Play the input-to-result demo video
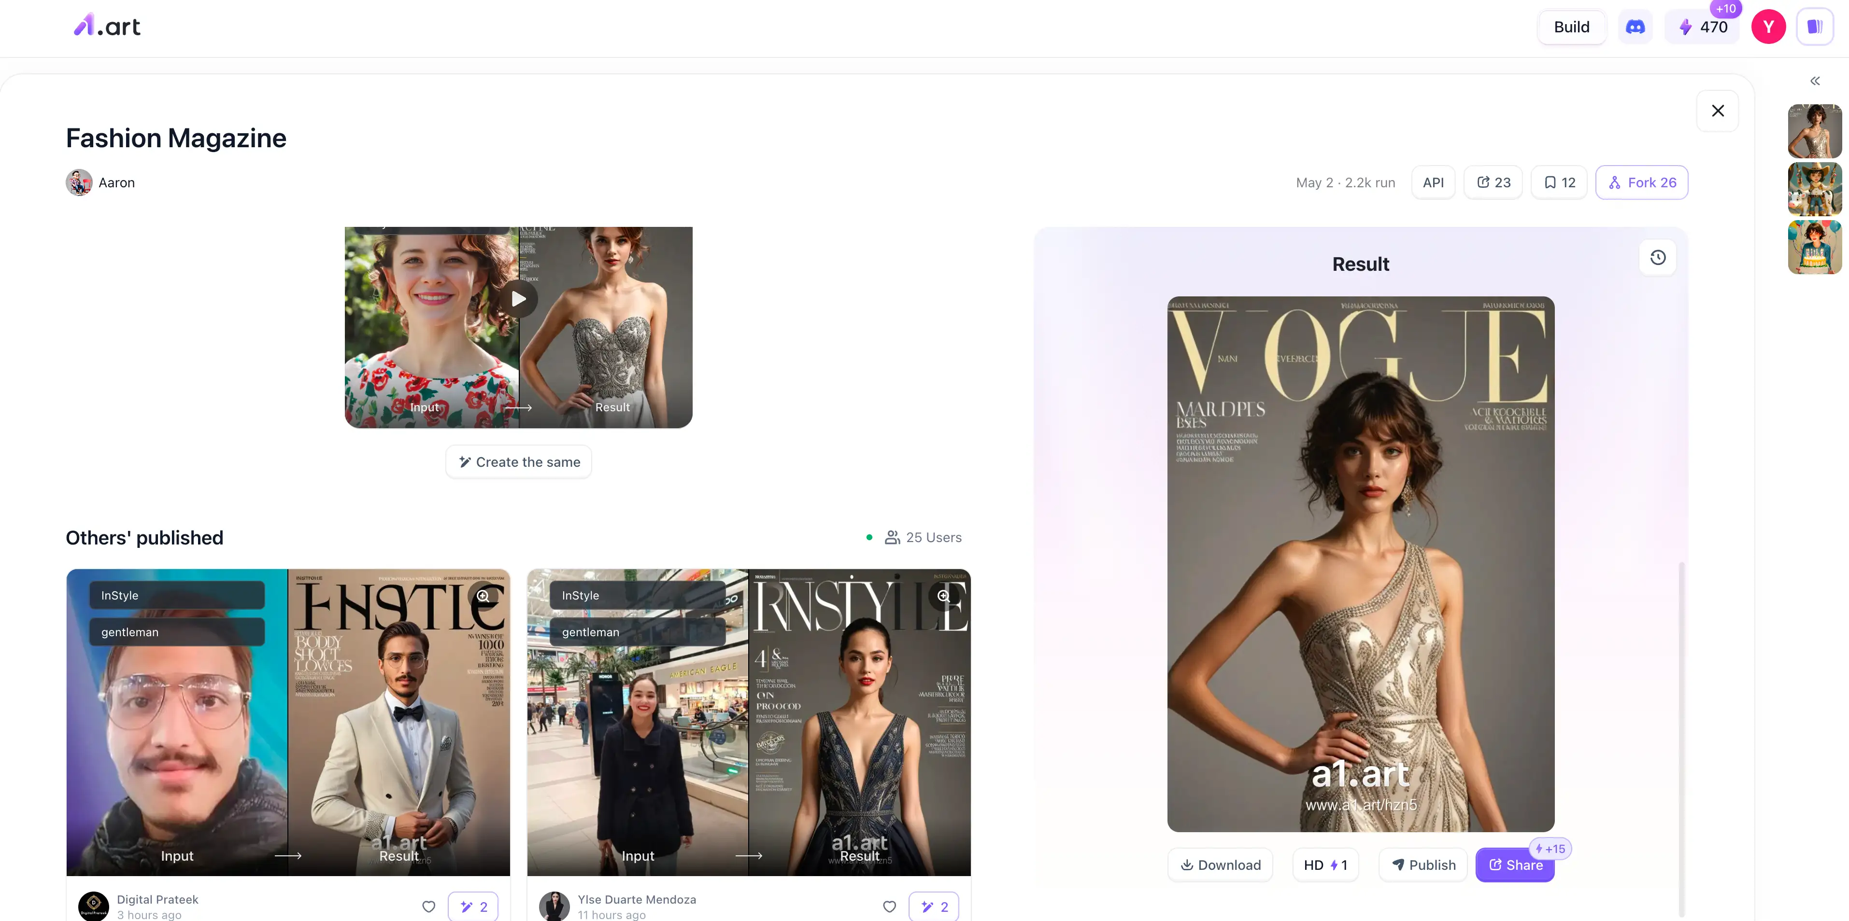The width and height of the screenshot is (1849, 921). 519,299
